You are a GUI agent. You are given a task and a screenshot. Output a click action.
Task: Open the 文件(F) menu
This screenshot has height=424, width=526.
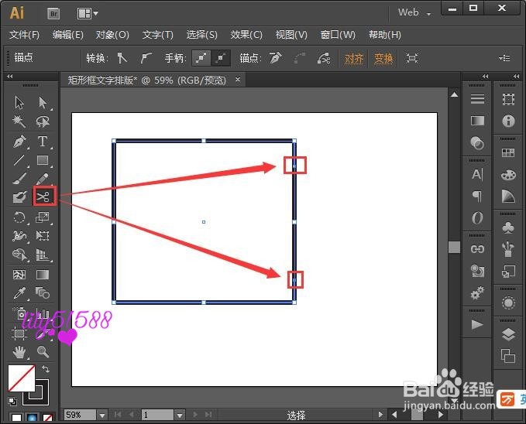click(24, 35)
